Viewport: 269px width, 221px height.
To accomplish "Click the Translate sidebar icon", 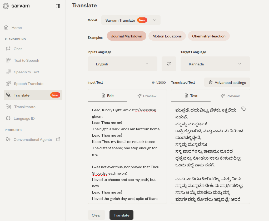I will pyautogui.click(x=8, y=95).
